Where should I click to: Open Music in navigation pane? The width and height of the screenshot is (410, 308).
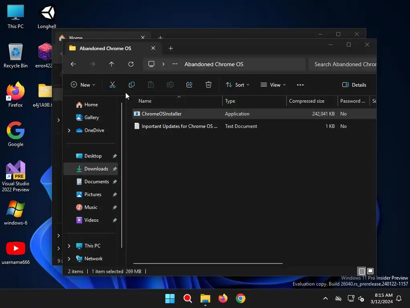click(x=91, y=207)
